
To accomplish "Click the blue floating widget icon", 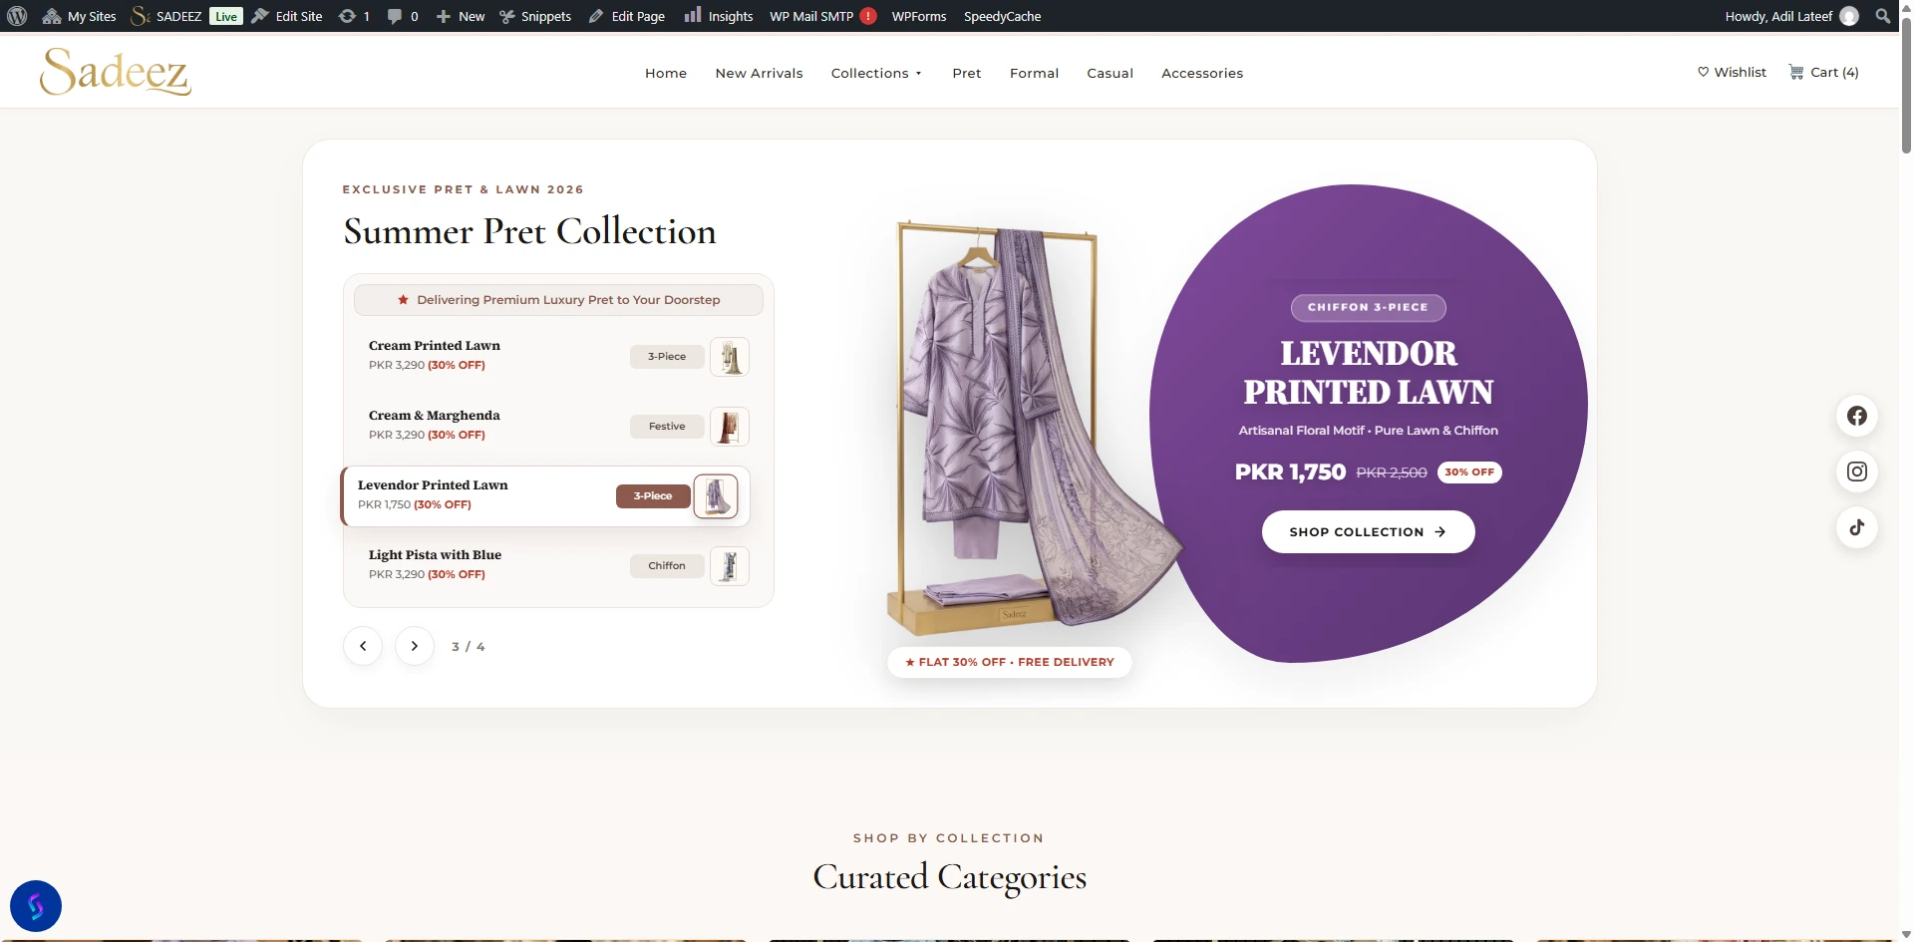I will coord(36,906).
